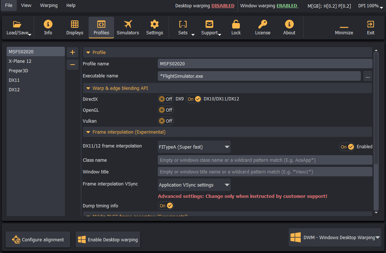The image size is (386, 253).
Task: Open the Settings gear icon
Action: 154,24
